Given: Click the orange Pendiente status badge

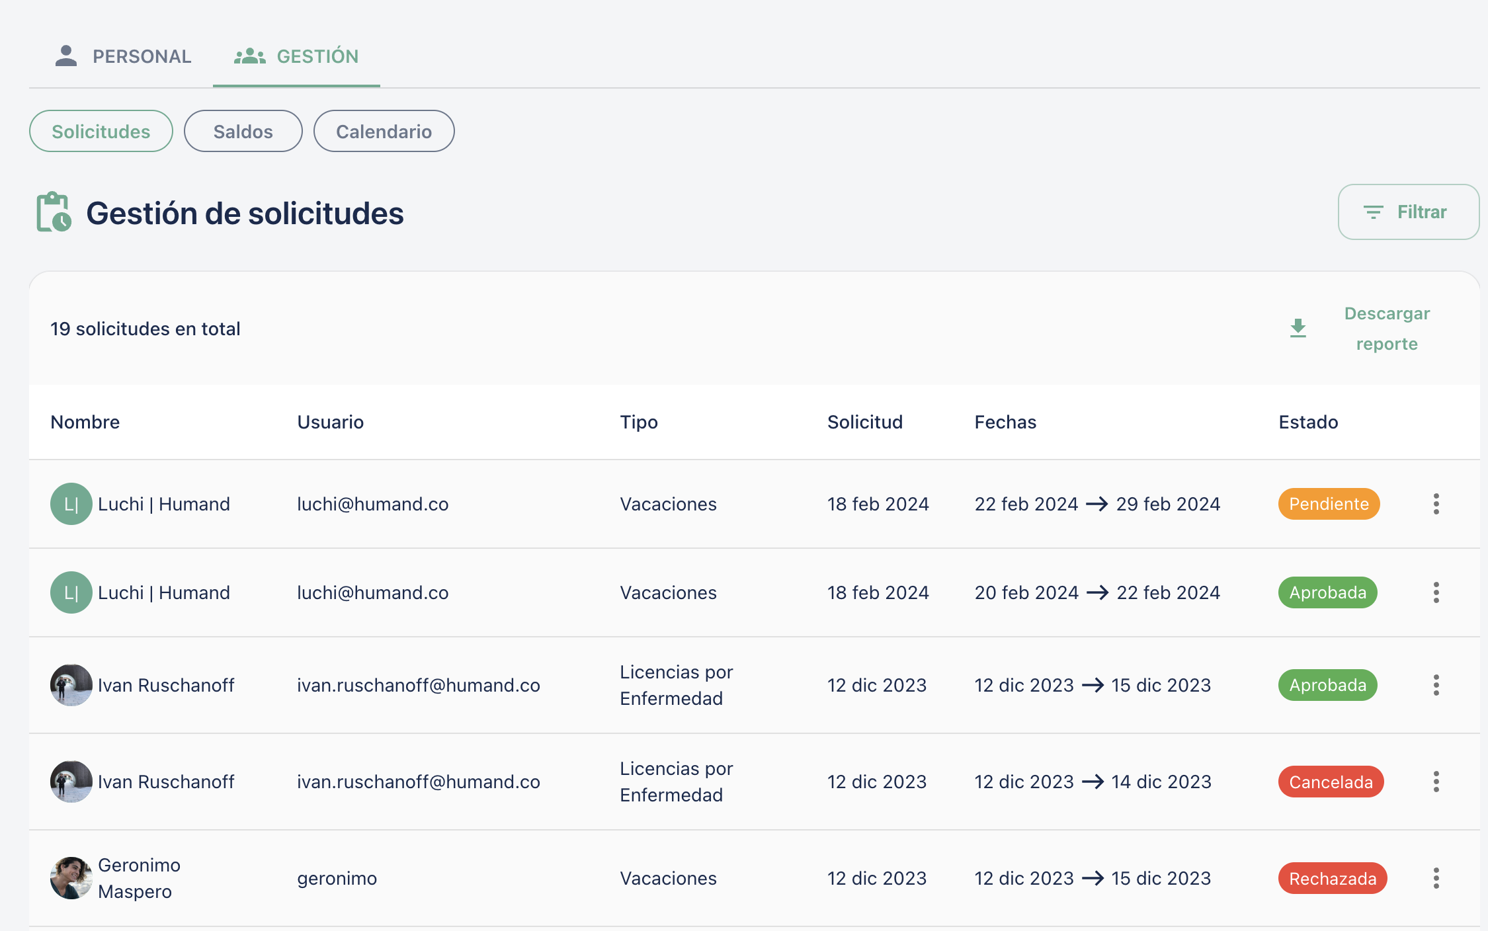Looking at the screenshot, I should point(1329,504).
